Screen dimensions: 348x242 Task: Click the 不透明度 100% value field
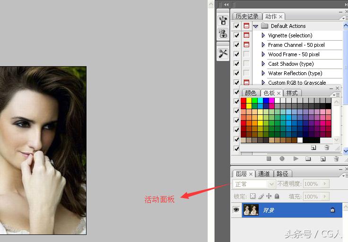(312, 184)
